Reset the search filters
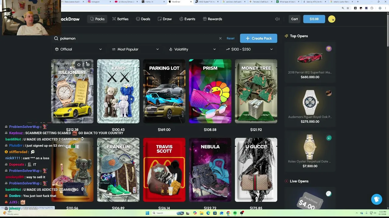 230,38
